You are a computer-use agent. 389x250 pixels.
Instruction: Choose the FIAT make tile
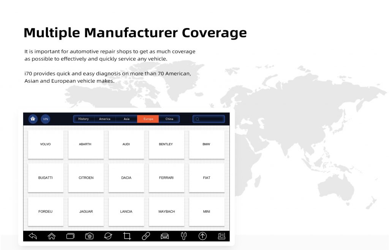[x=207, y=178]
